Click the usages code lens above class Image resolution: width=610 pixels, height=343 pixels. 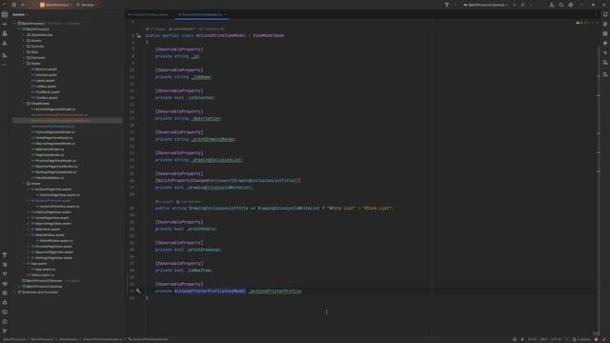(156, 29)
